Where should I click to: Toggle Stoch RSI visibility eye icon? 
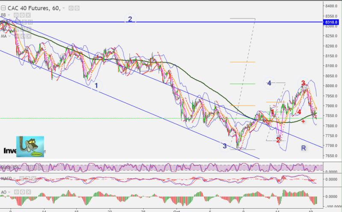point(29,168)
